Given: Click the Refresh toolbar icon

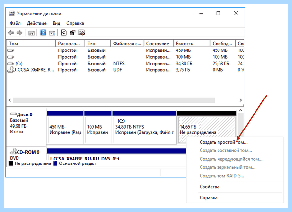Looking at the screenshot, I should [x=64, y=33].
